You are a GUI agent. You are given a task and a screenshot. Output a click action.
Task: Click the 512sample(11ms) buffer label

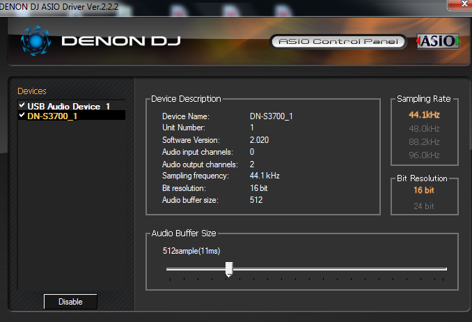click(191, 251)
